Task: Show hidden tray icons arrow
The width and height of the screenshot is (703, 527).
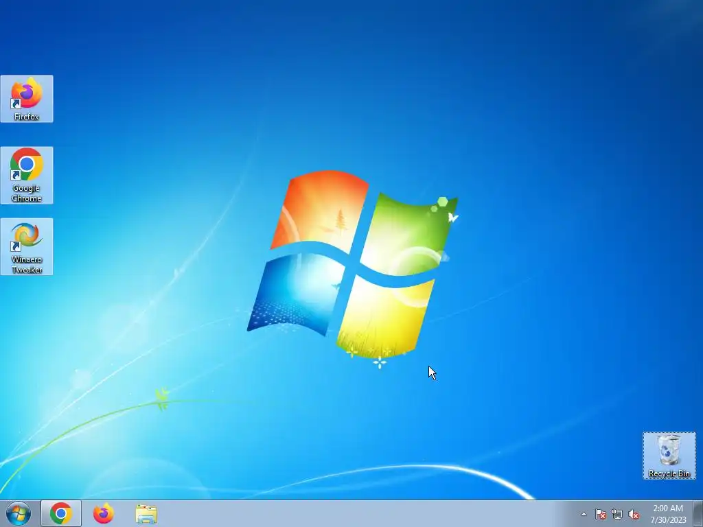Action: coord(584,514)
